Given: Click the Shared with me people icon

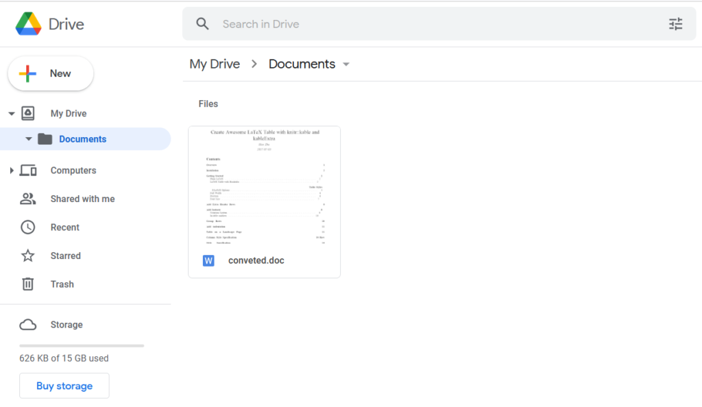Looking at the screenshot, I should click(x=28, y=199).
